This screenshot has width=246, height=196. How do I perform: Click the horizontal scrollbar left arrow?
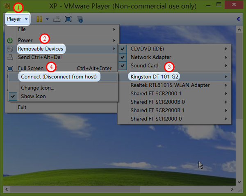7,189
